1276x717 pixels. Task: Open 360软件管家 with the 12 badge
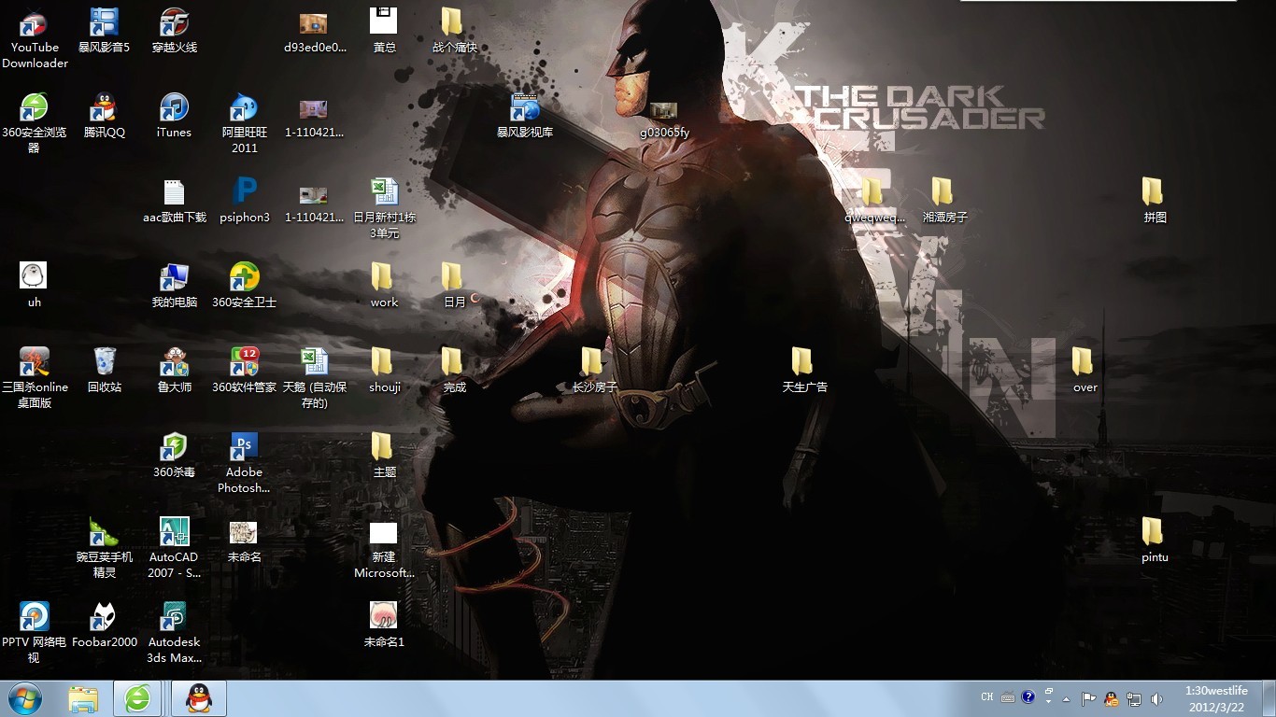245,371
